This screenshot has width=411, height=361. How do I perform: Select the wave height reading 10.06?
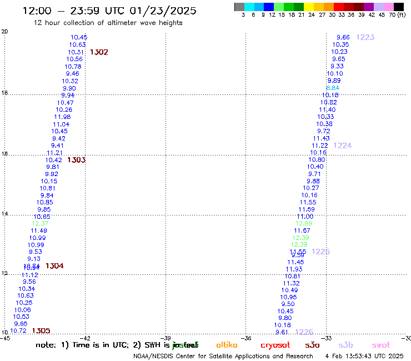point(23,310)
